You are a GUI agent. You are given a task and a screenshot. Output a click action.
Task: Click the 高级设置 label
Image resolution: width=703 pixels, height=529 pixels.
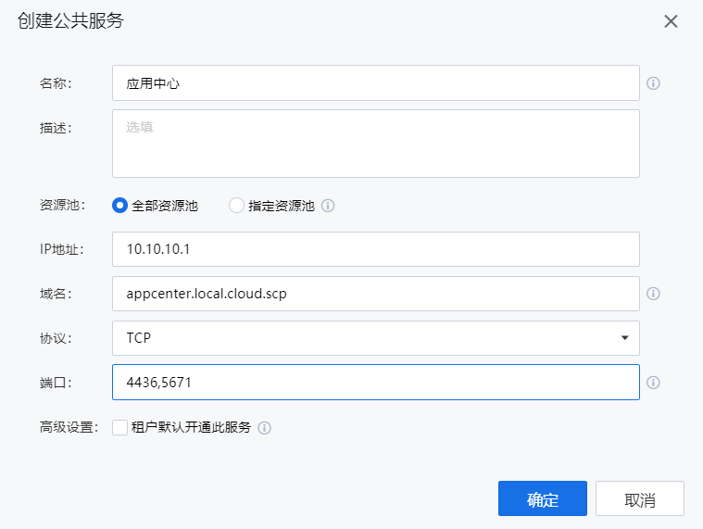[x=68, y=428]
